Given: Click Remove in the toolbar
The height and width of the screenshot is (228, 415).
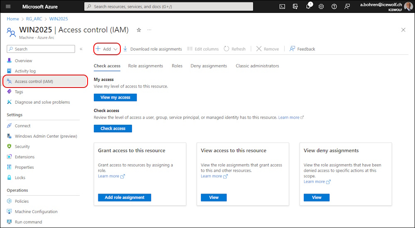Looking at the screenshot, I should tap(268, 49).
